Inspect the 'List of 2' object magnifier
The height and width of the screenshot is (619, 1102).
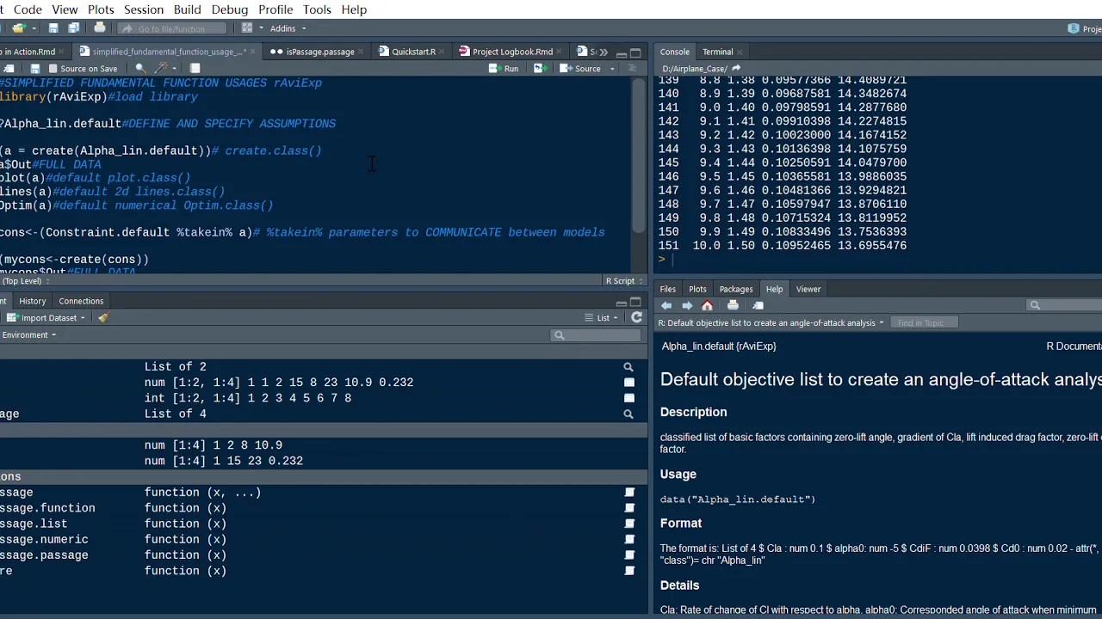pos(628,367)
